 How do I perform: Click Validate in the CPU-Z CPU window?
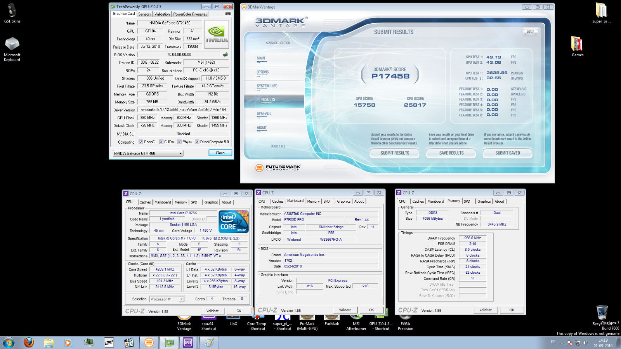click(x=212, y=311)
